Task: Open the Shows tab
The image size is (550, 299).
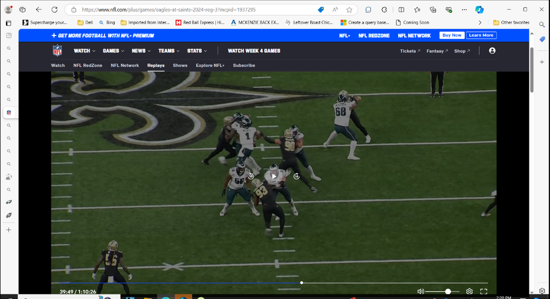Action: pos(180,66)
